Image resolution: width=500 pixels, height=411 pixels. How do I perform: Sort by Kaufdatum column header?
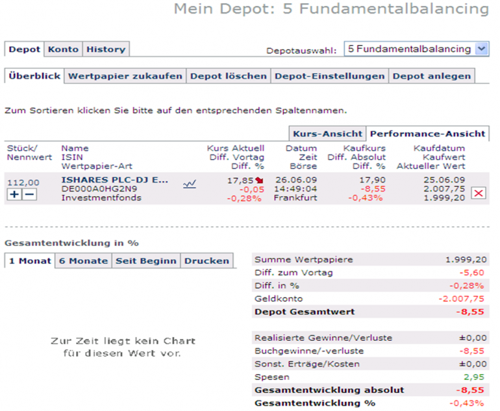[439, 148]
